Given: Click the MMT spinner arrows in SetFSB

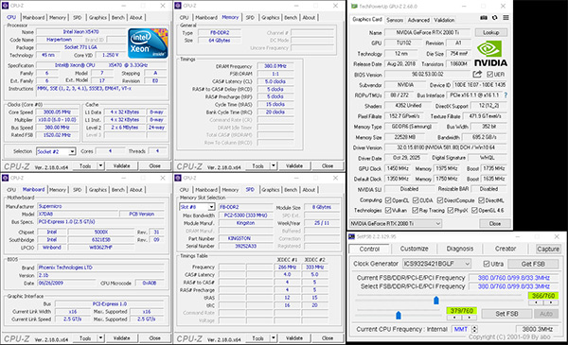Looking at the screenshot, I should (x=474, y=329).
